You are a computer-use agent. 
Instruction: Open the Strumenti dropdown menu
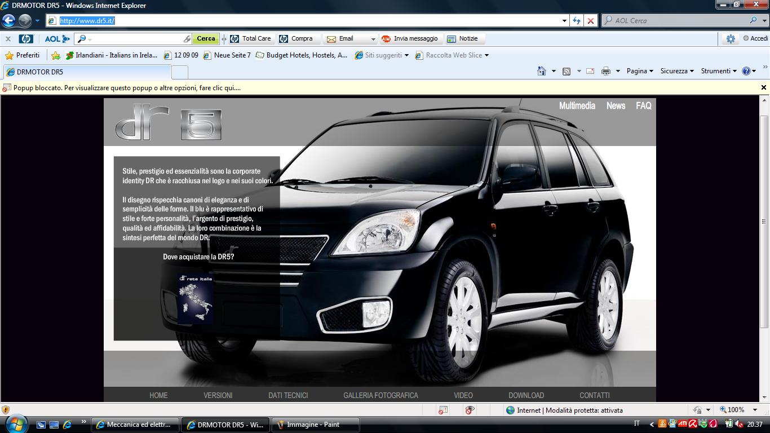click(718, 71)
